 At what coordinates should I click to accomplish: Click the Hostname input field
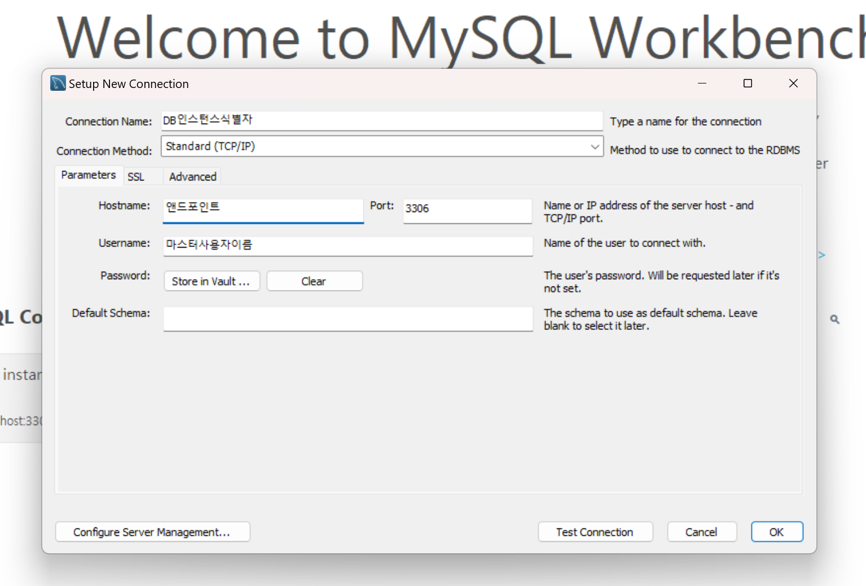[x=263, y=210]
